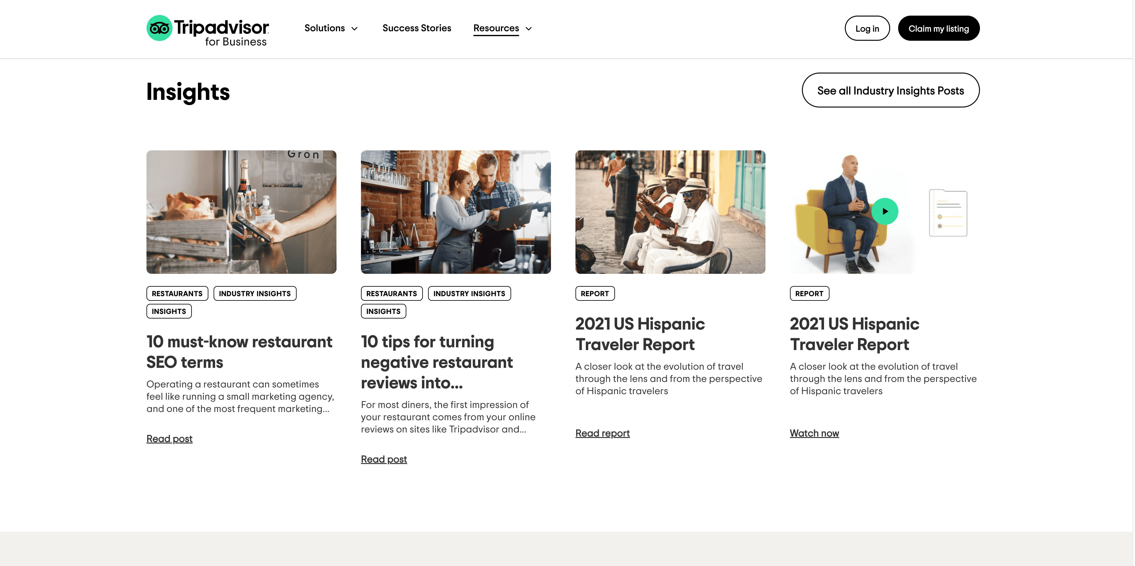Screen dimensions: 1135x566
Task: Select the first Restaurants tag
Action: coord(177,294)
